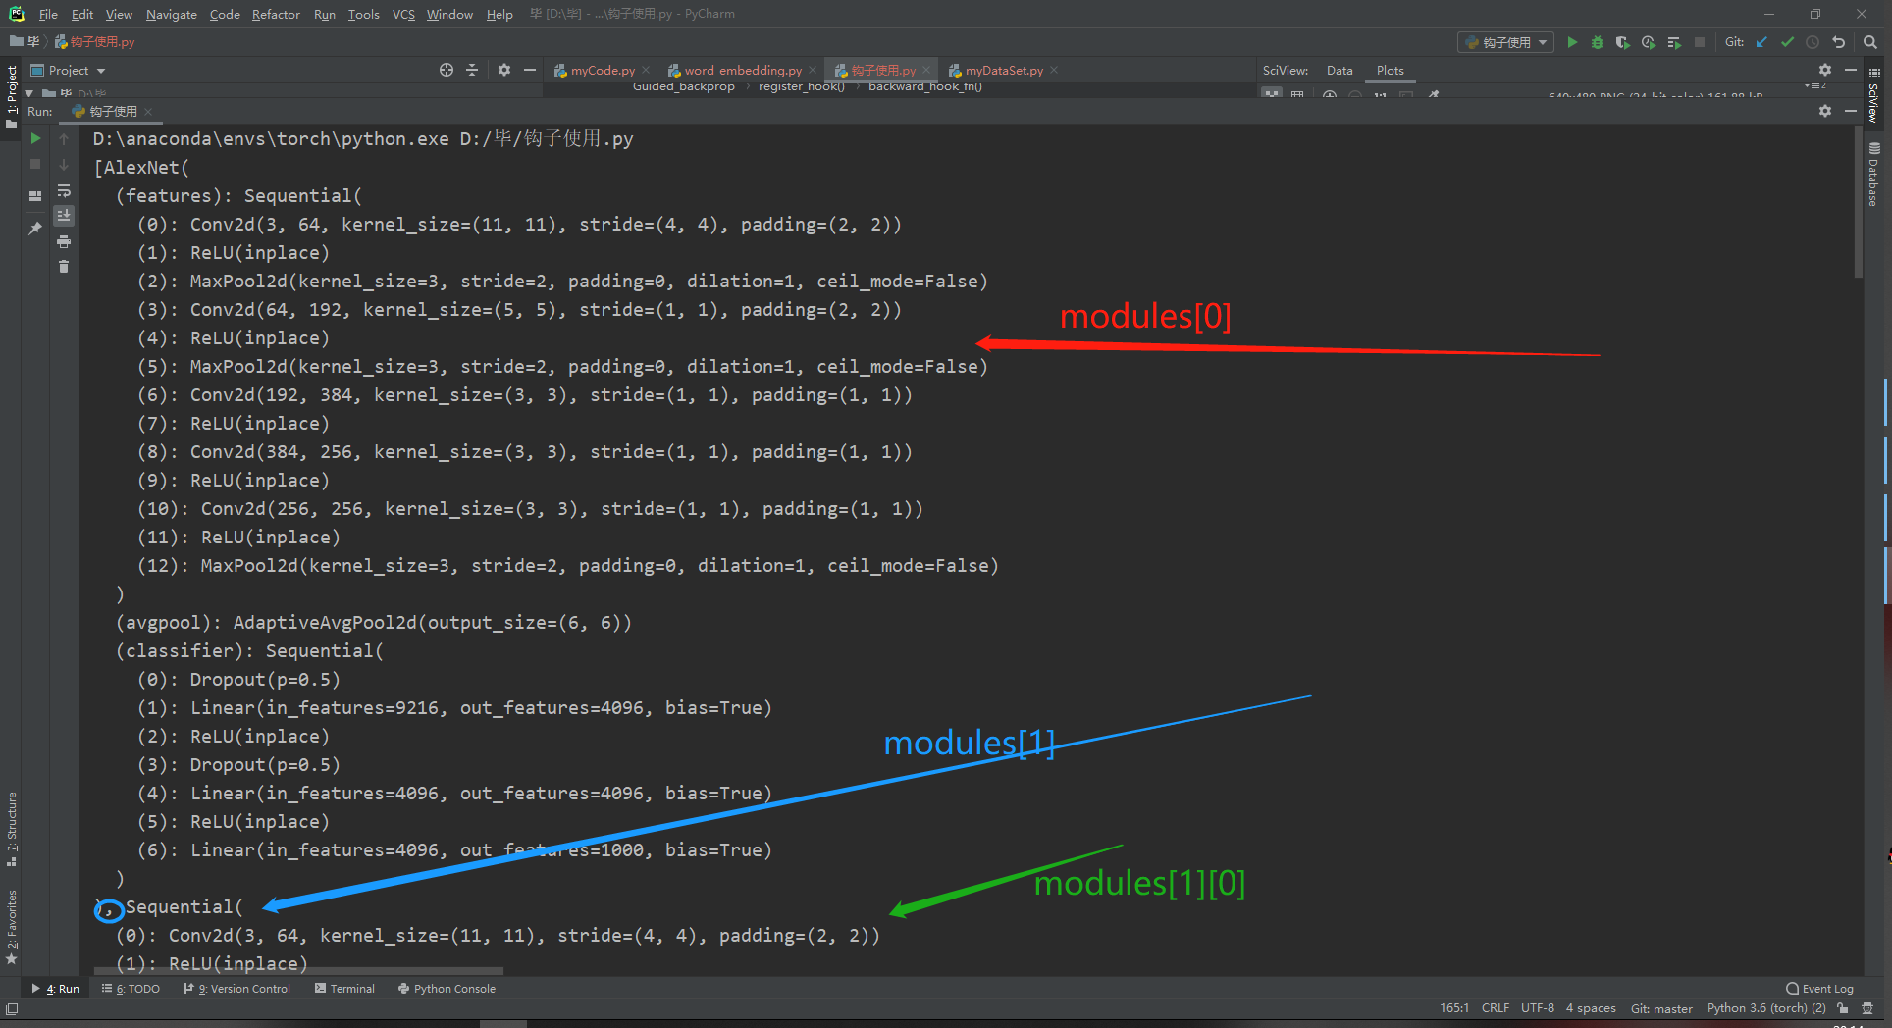Open the Refactor menu

click(276, 14)
